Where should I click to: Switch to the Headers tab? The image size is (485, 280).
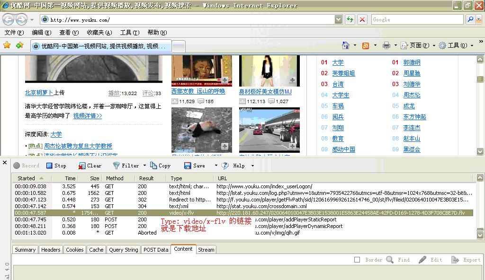pos(51,250)
